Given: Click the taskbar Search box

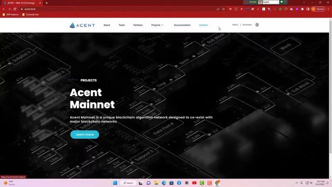Looking at the screenshot, I should pos(128,183).
